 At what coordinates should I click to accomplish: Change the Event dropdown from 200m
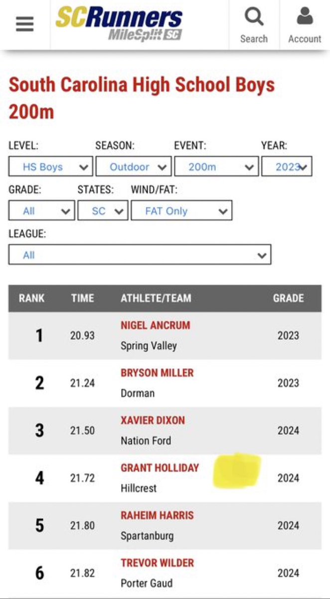coord(216,167)
